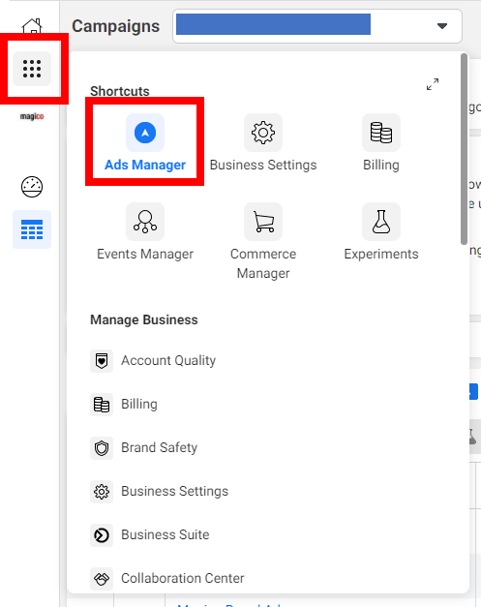Open Account Quality under Manage Business
The height and width of the screenshot is (607, 481).
point(153,361)
